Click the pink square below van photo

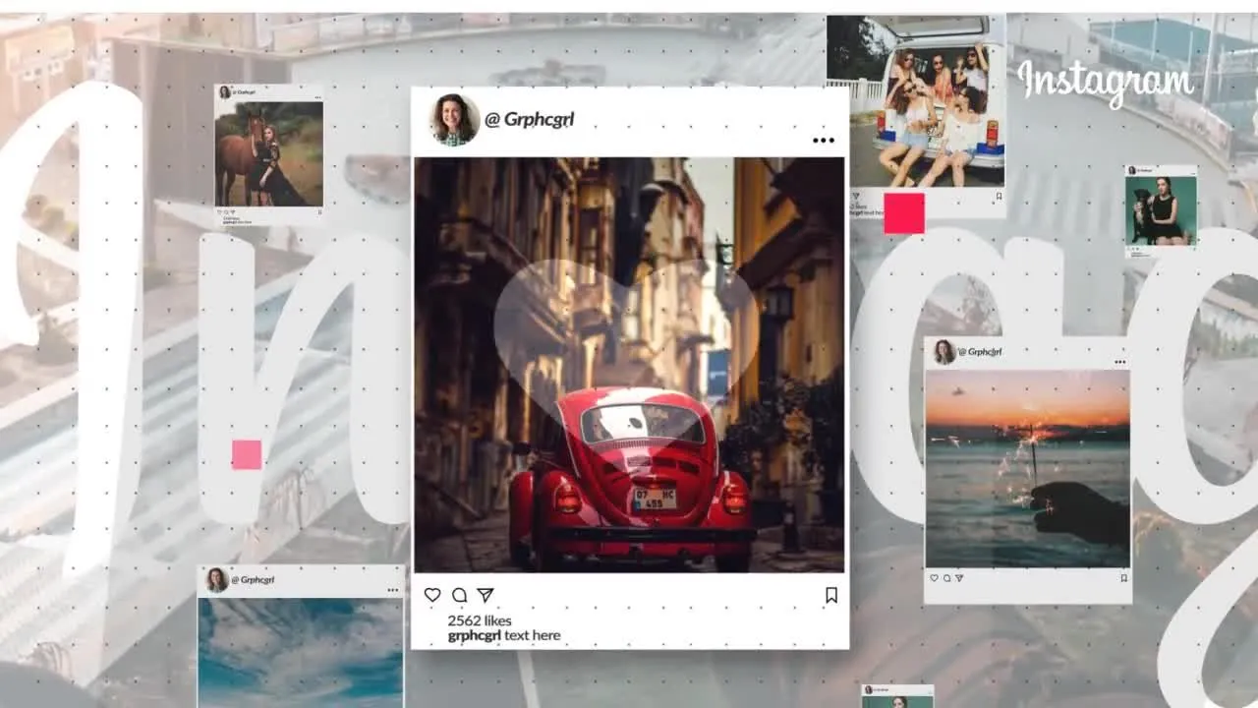tap(904, 213)
